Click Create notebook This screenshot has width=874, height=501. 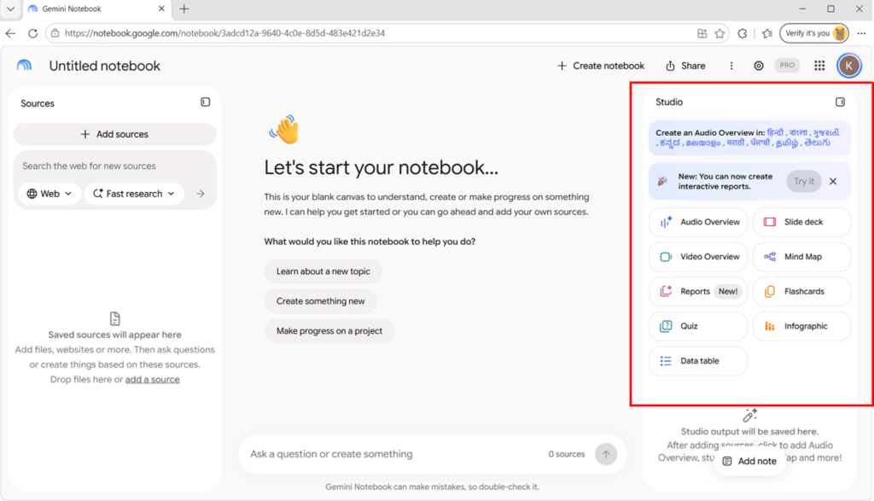pyautogui.click(x=601, y=66)
